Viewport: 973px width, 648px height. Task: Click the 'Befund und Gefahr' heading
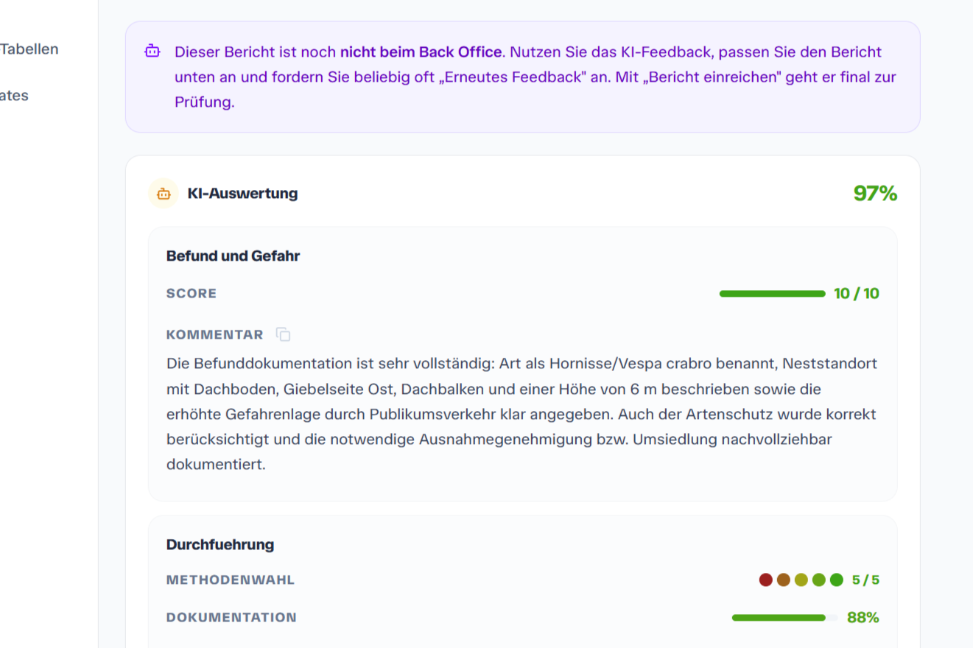pos(233,256)
